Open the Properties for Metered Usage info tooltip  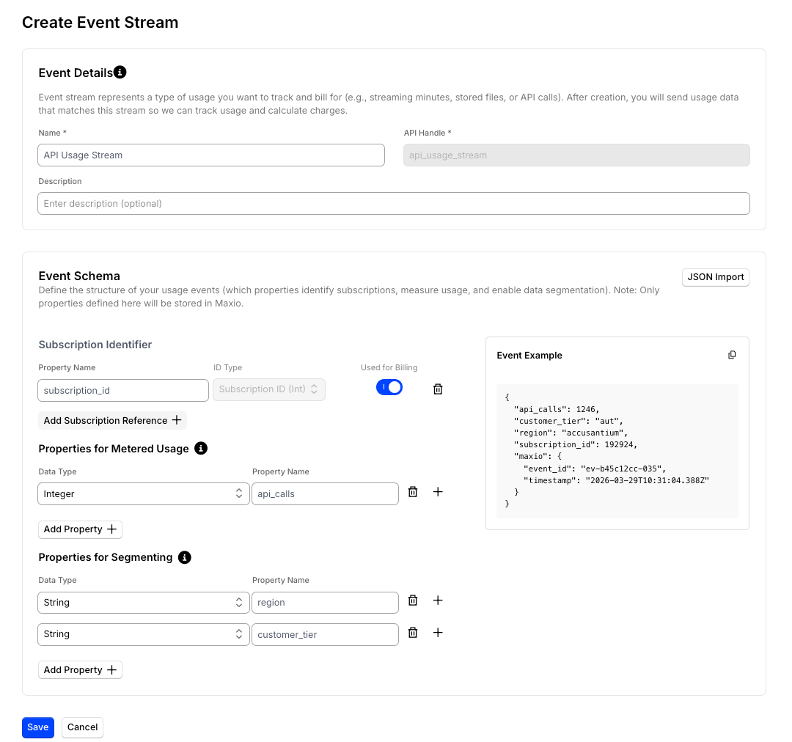[201, 449]
